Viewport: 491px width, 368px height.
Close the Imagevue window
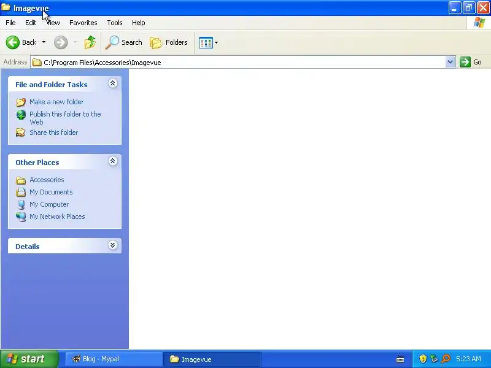(483, 8)
